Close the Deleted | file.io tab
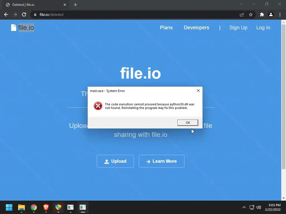Image resolution: width=286 pixels, height=214 pixels. click(x=65, y=5)
